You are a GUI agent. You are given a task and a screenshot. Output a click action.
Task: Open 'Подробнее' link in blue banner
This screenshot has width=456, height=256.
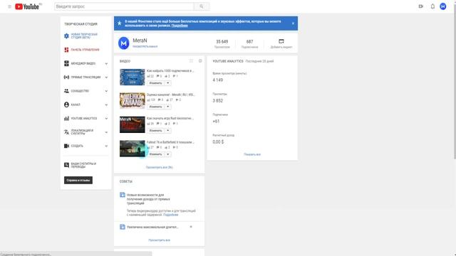point(180,26)
